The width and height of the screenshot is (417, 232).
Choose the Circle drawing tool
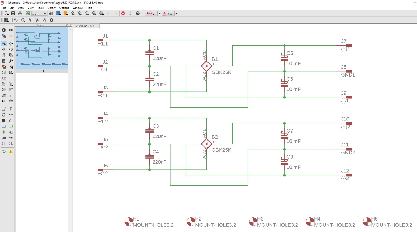pyautogui.click(x=4, y=115)
